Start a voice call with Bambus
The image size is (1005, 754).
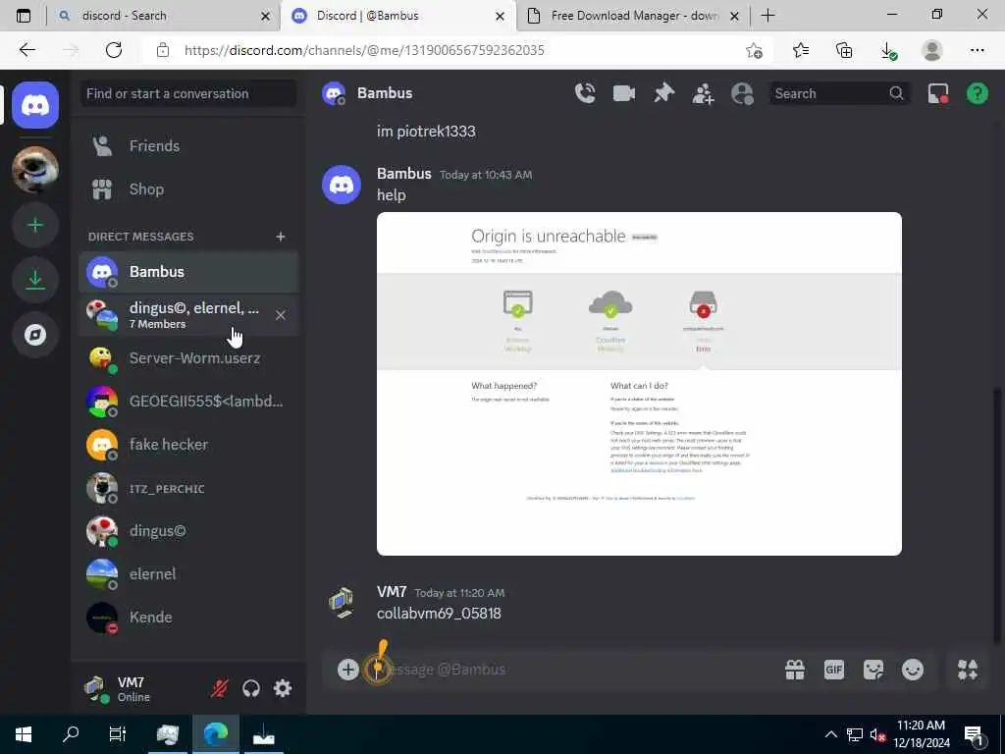pos(585,93)
